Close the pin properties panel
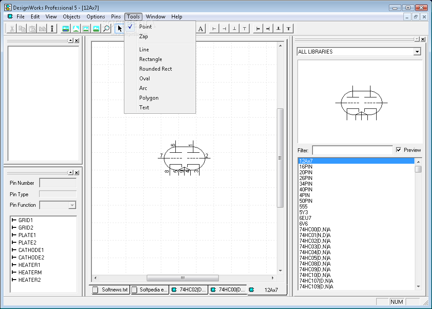 (76, 172)
